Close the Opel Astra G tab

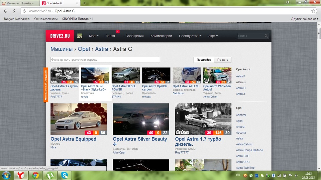pyautogui.click(x=77, y=3)
